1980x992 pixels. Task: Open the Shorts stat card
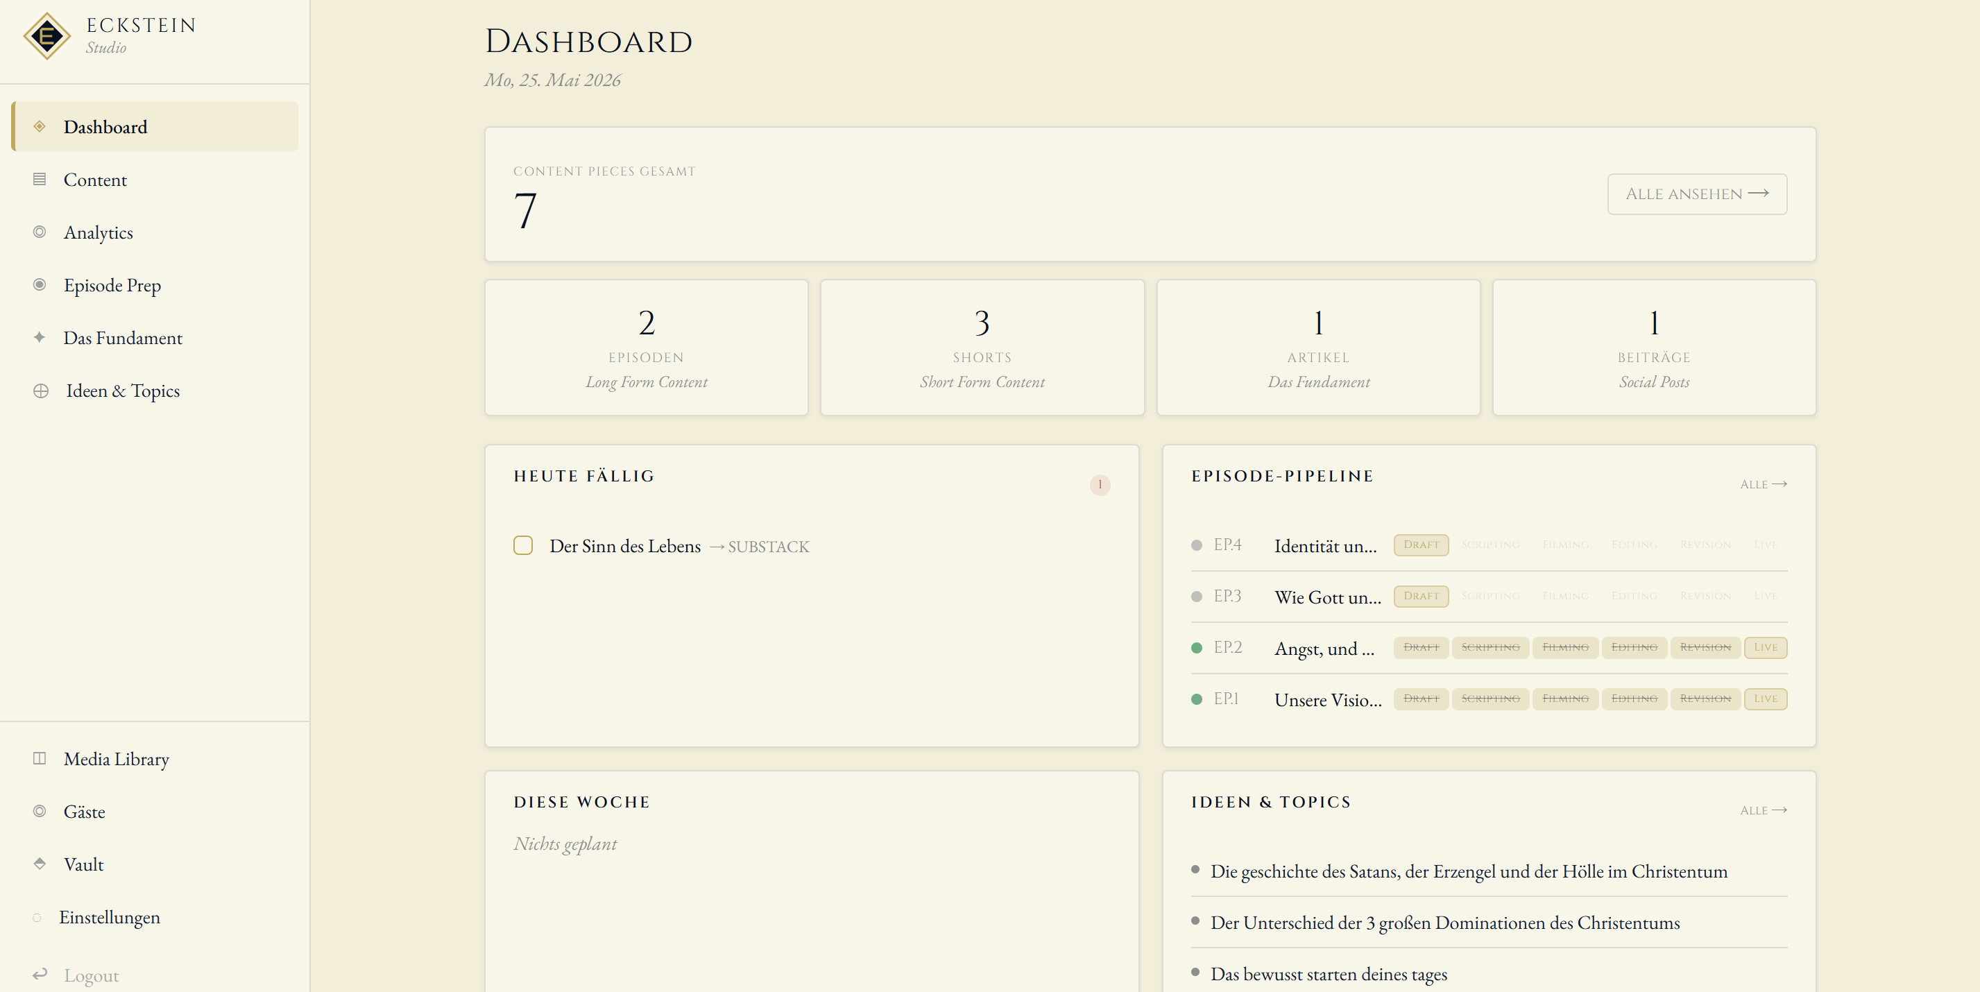point(982,348)
